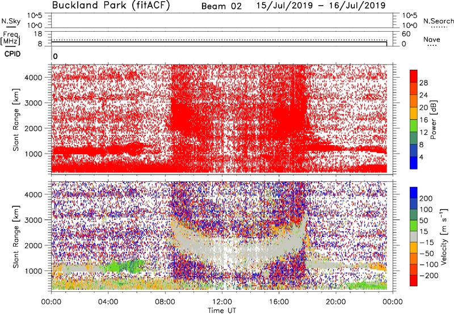The width and height of the screenshot is (454, 314).
Task: Select the "N.Sky" axis label
Action: coord(11,21)
